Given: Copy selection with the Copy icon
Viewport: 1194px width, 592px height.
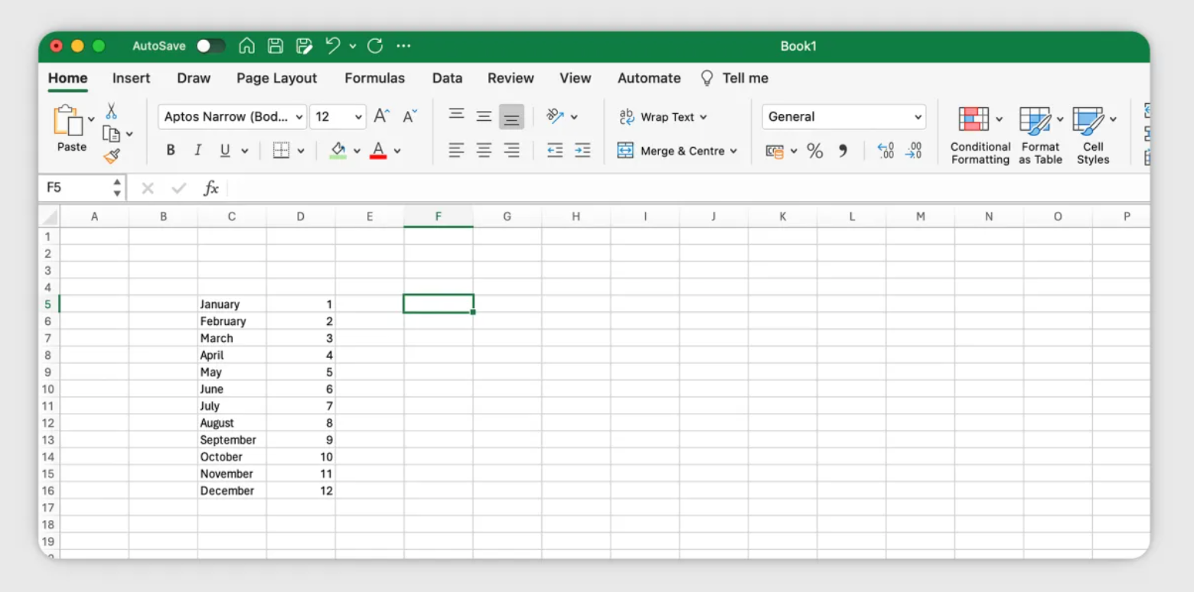Looking at the screenshot, I should coord(112,134).
